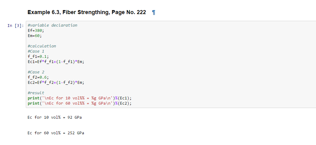Click the '#Case 2' comment
This screenshot has width=316, height=145.
pyautogui.click(x=36, y=72)
